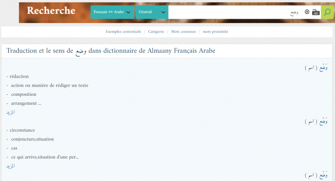Open the Catégorie link

point(156,32)
